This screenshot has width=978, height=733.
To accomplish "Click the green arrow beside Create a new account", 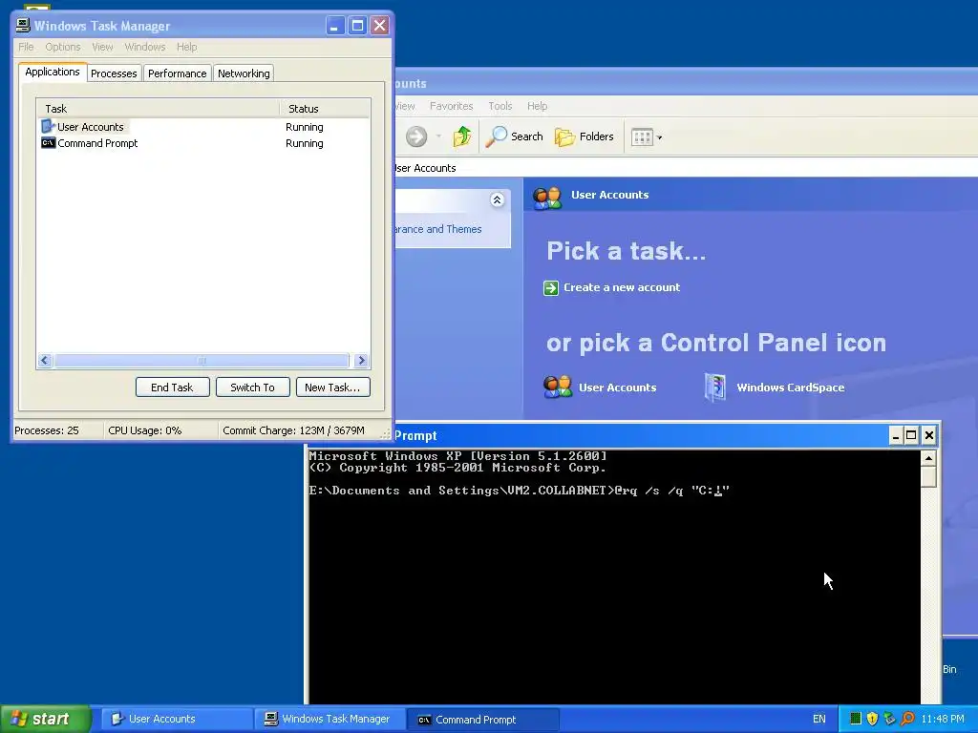I will click(551, 288).
